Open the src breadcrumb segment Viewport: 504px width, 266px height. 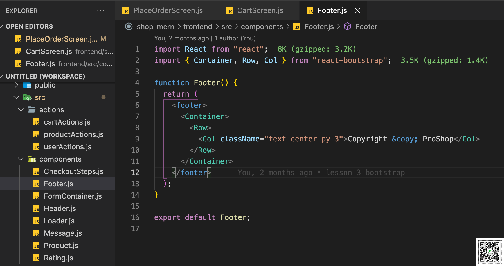point(227,27)
